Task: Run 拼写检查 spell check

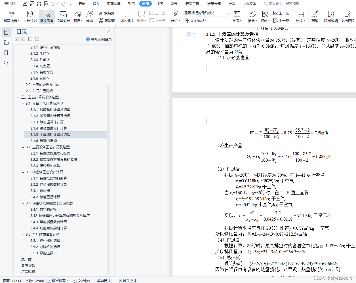Action: [x=12, y=16]
